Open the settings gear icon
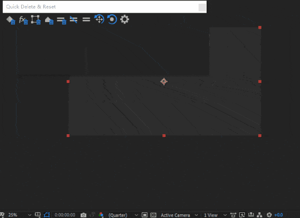This screenshot has width=300, height=218. 124,19
